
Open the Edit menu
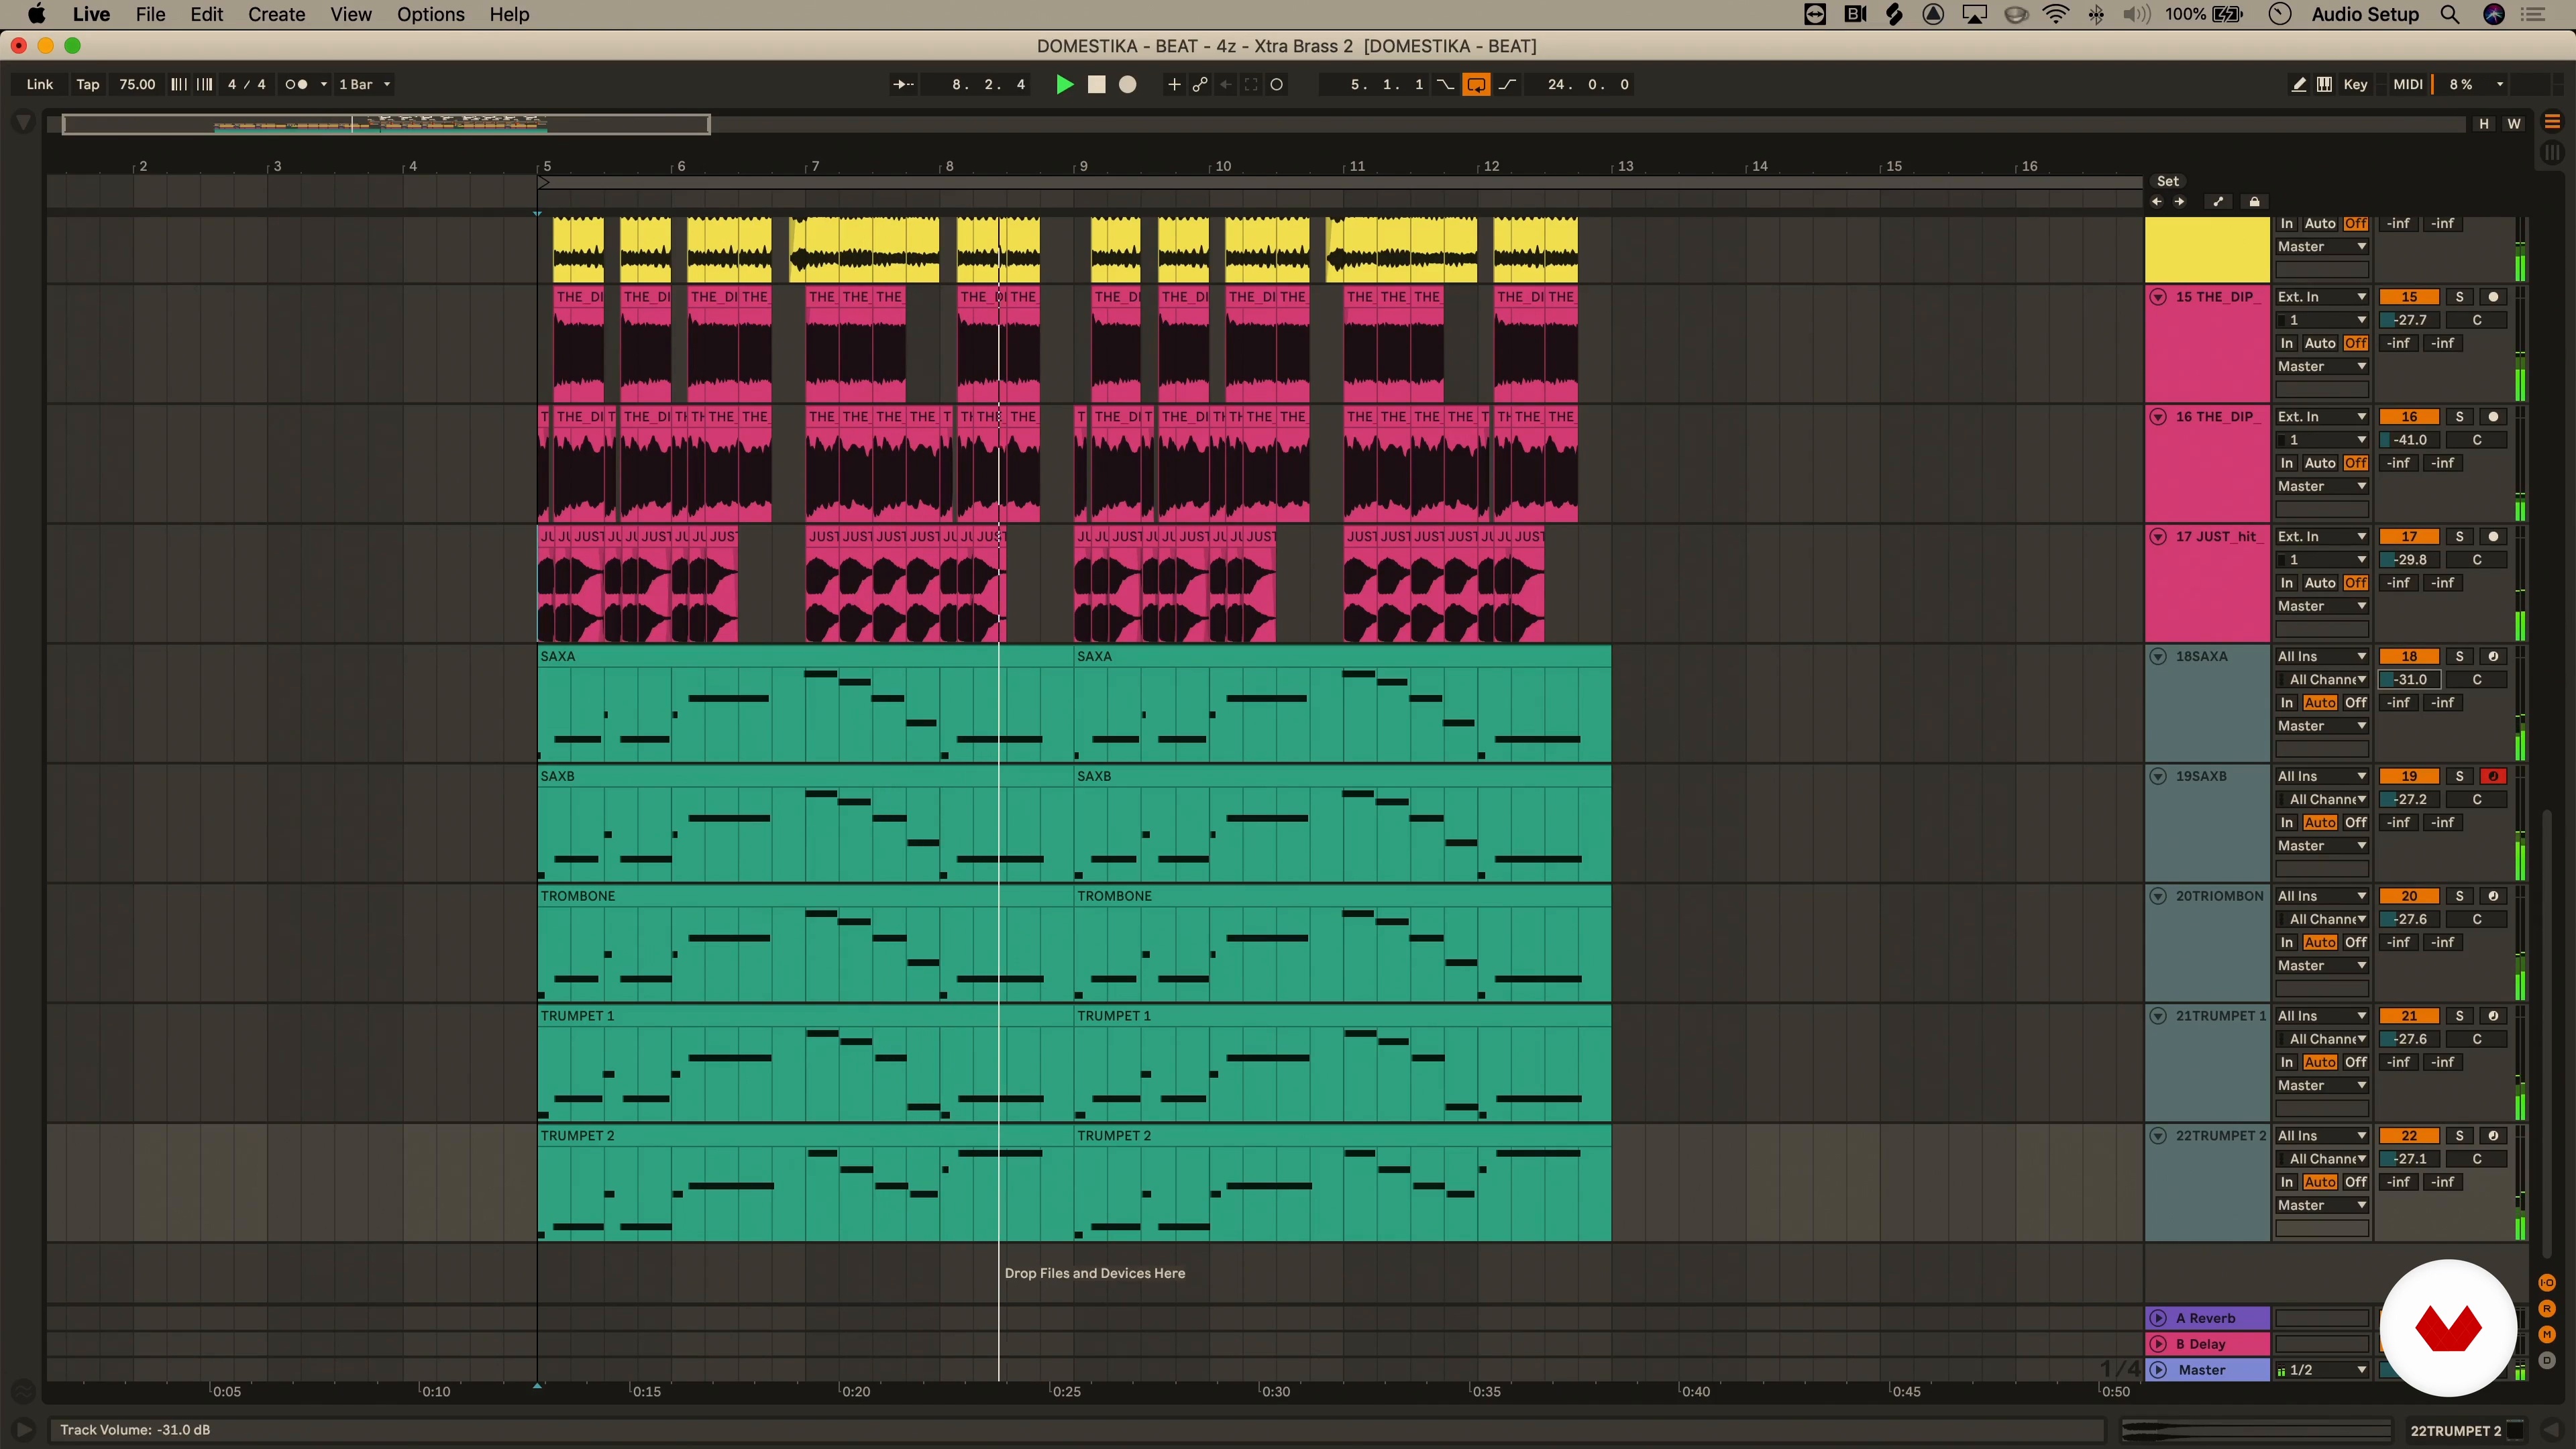pos(206,15)
